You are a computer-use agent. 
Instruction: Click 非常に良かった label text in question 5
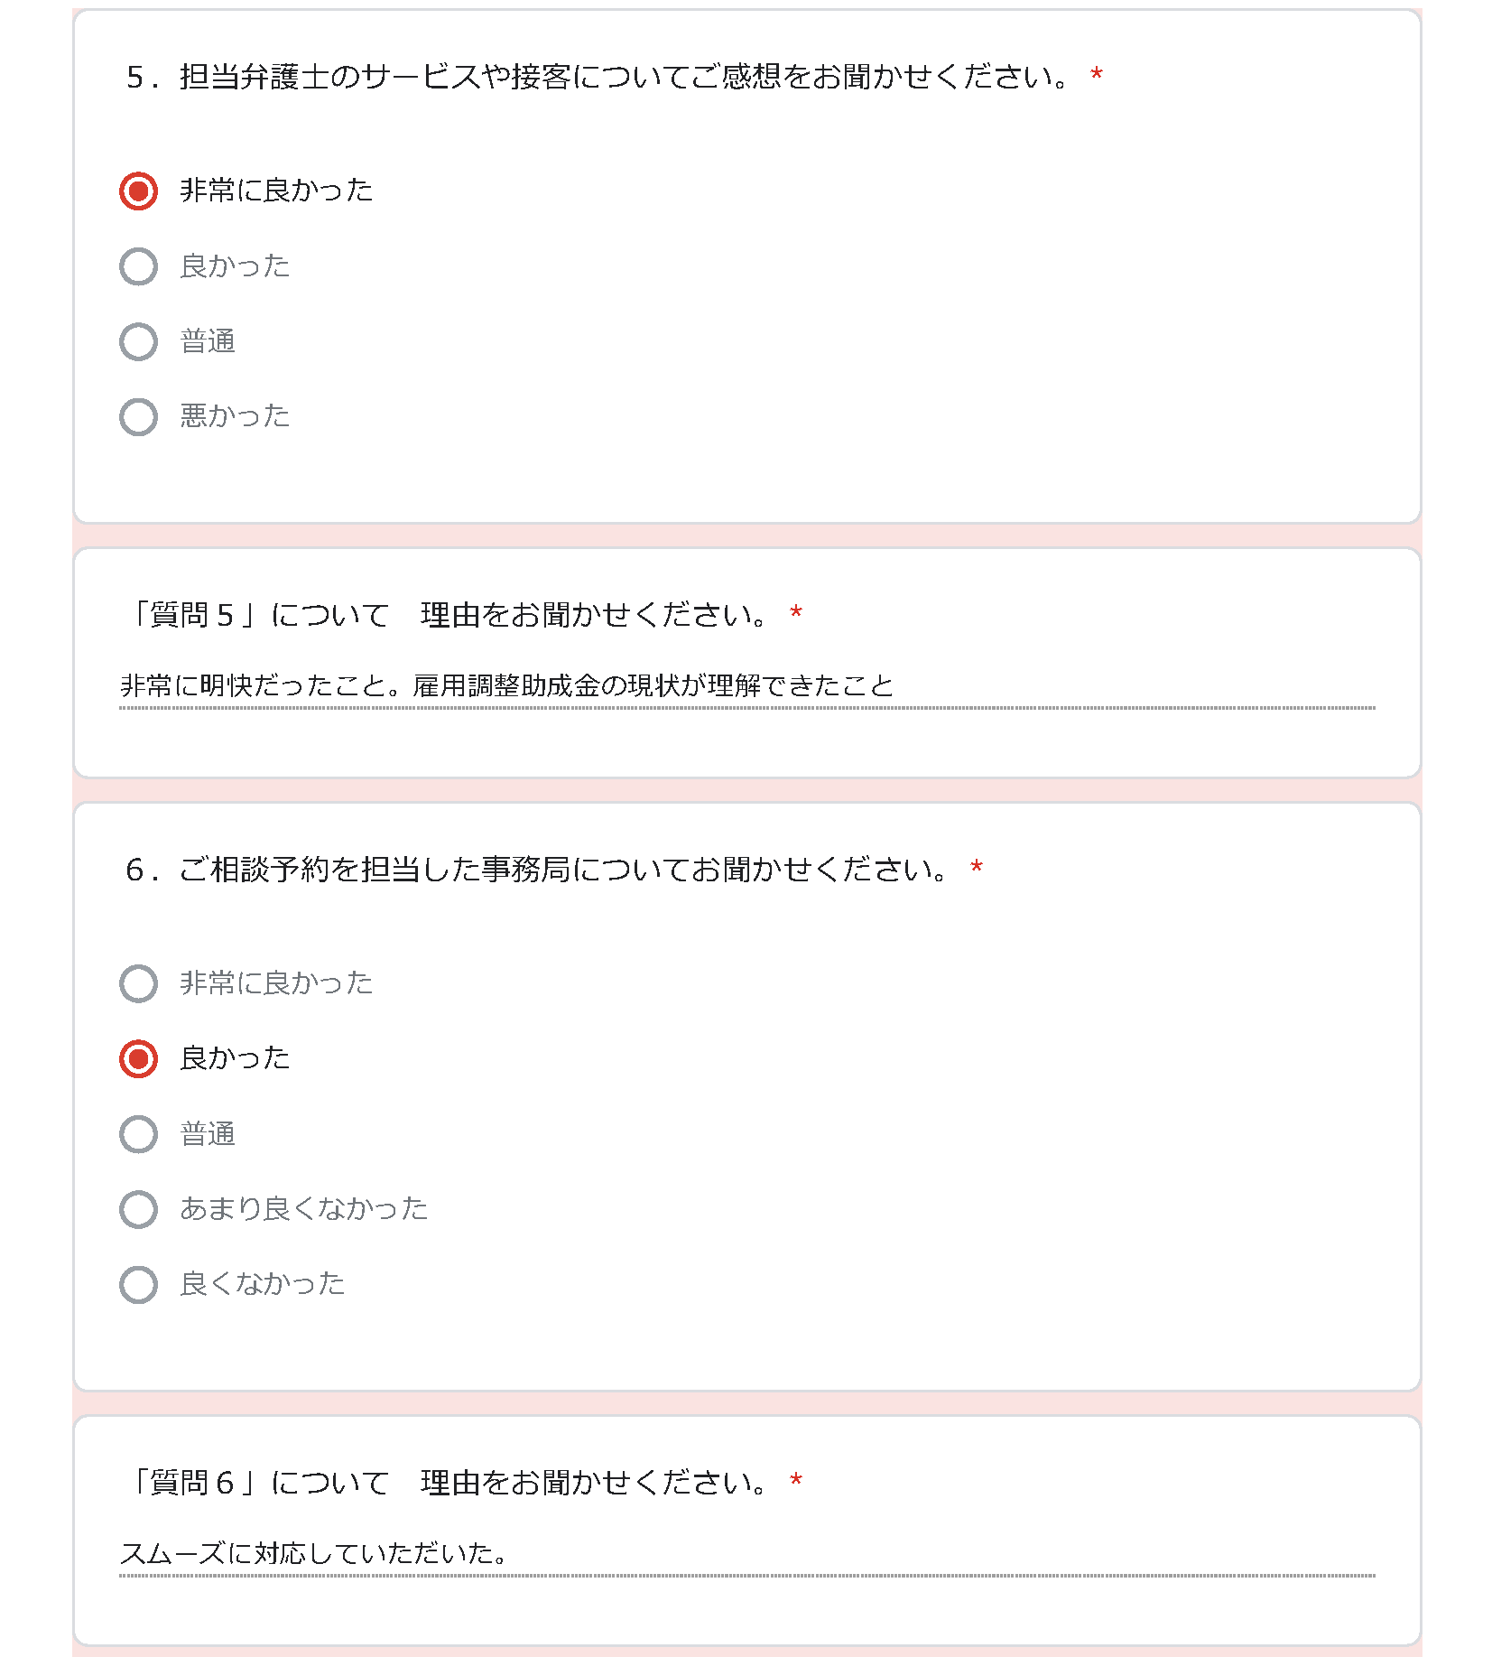(276, 190)
